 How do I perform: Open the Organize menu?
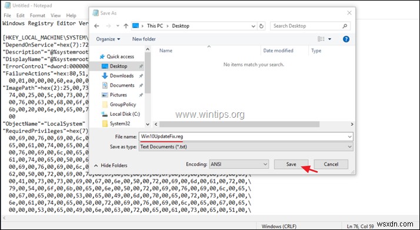tap(108, 39)
